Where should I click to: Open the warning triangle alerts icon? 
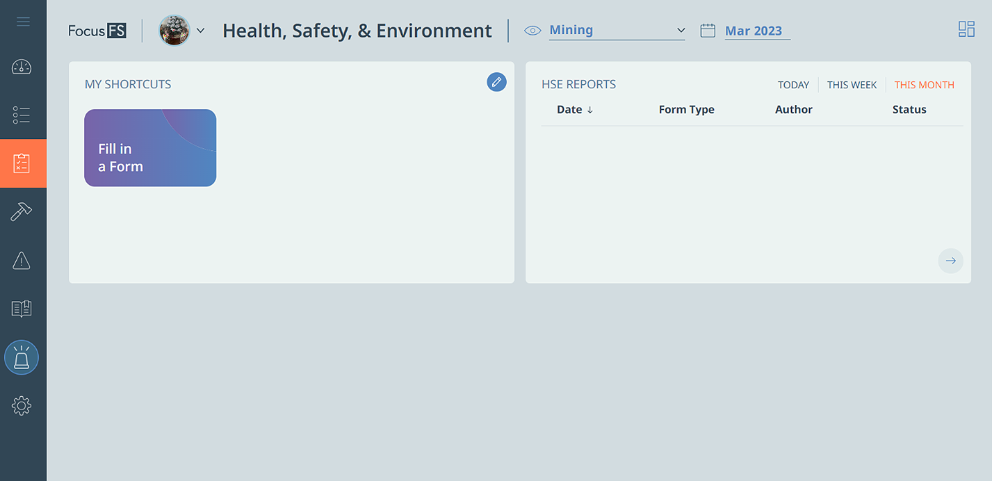22,261
